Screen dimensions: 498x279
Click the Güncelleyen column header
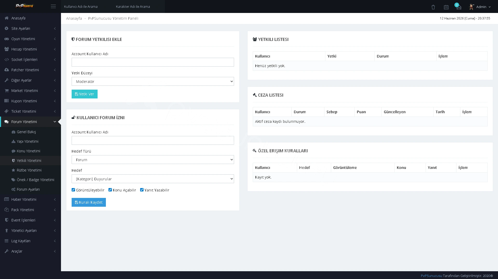407,112
